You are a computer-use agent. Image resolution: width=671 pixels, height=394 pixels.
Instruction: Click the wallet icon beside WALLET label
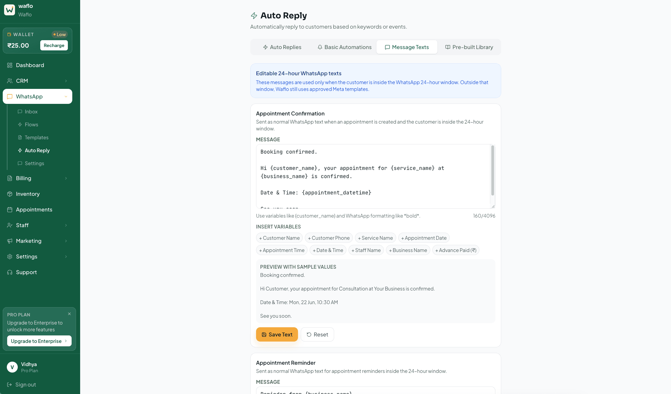pos(9,34)
